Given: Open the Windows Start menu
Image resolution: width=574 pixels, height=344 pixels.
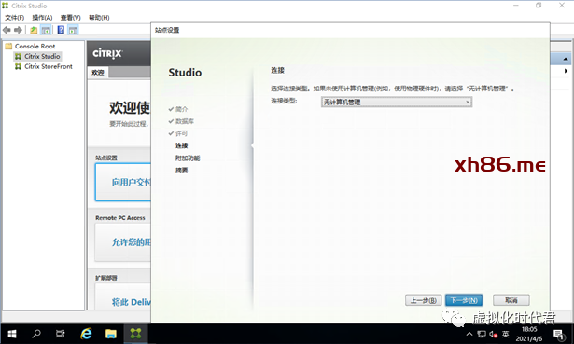Looking at the screenshot, I should pyautogui.click(x=12, y=334).
